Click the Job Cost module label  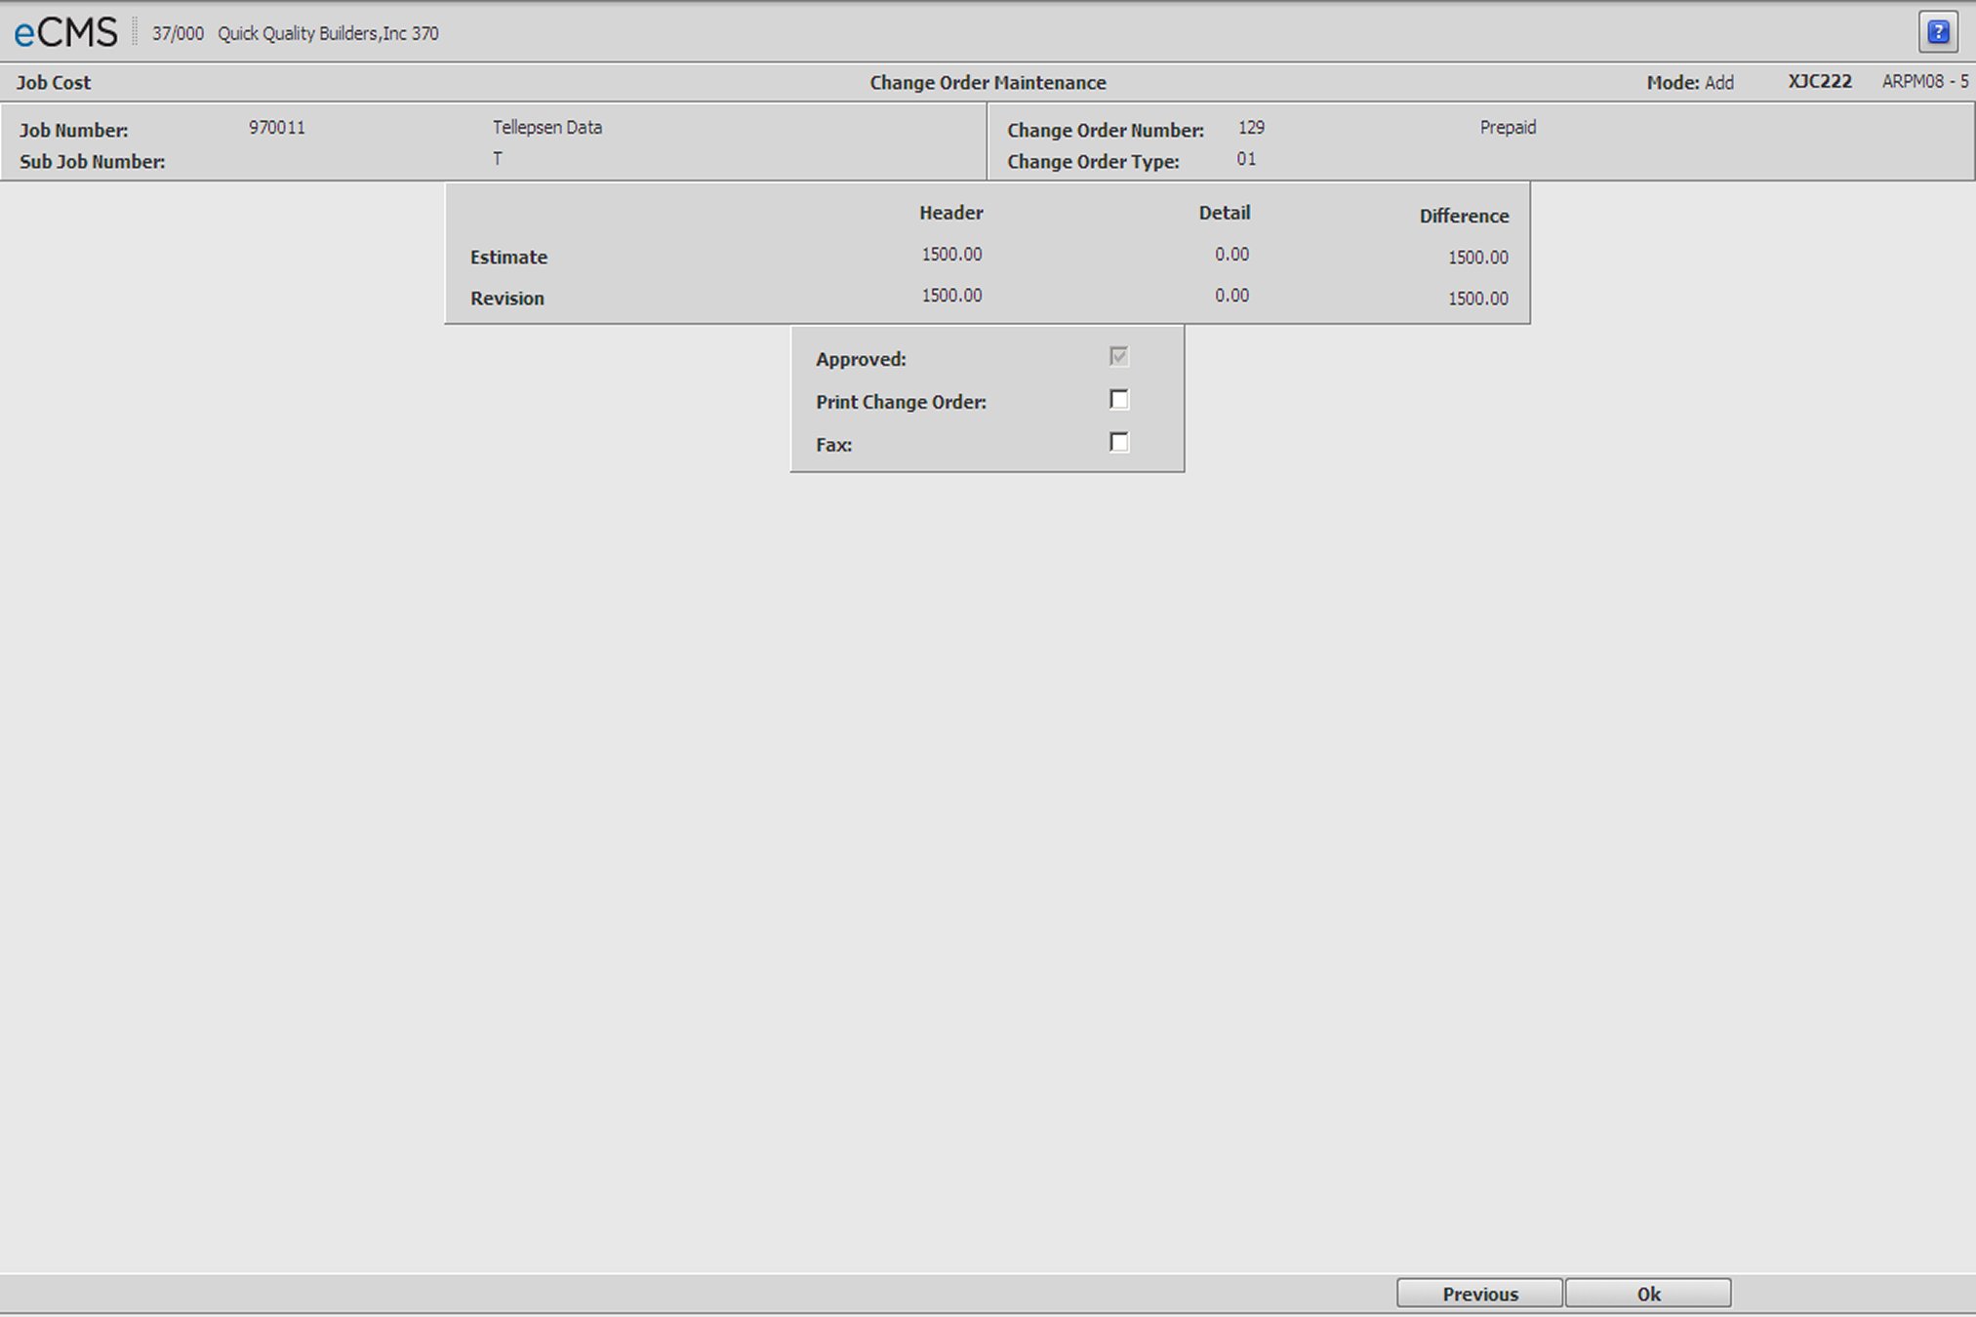[x=54, y=83]
